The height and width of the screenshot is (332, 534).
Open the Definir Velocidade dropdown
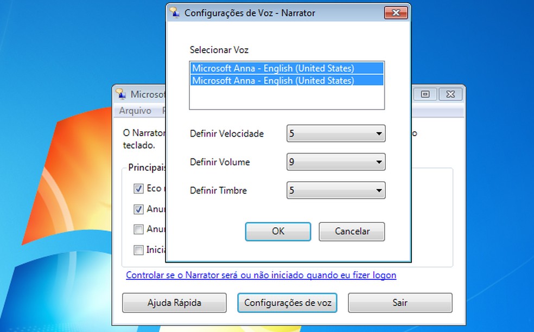click(336, 133)
